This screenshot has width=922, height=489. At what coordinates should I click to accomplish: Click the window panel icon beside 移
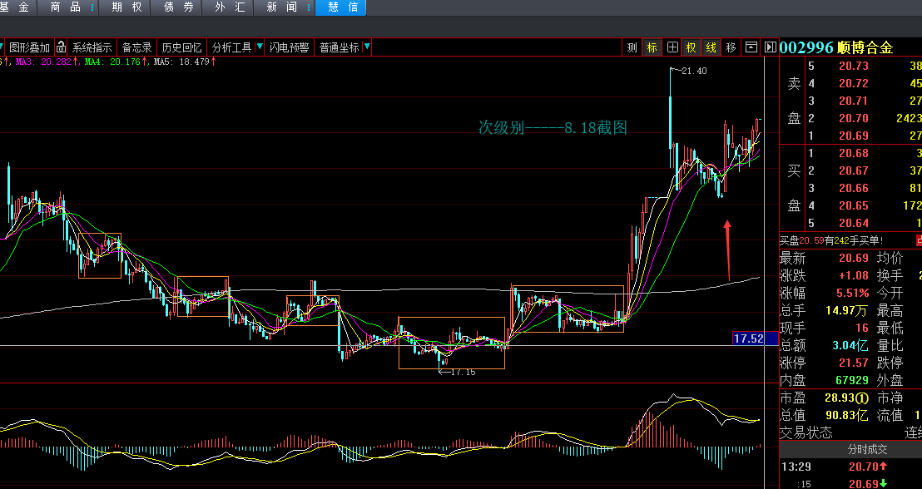coord(751,47)
